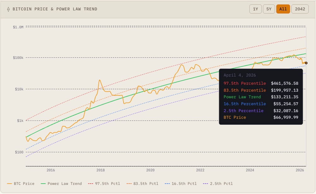
Task: Click the 83.5th Percentile value $199,957.13
Action: click(284, 90)
